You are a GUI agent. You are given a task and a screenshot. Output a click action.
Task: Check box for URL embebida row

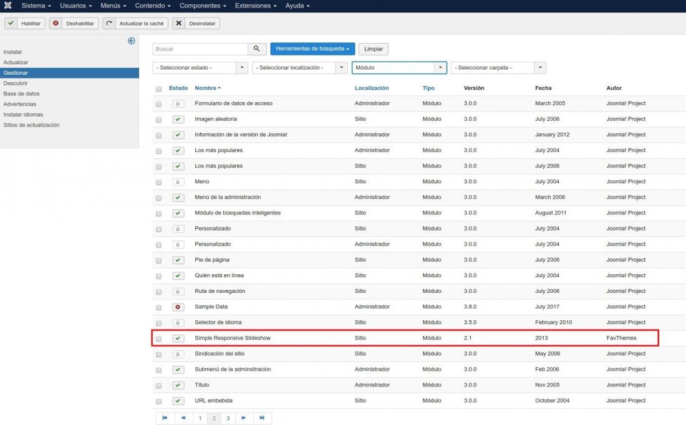click(x=158, y=401)
